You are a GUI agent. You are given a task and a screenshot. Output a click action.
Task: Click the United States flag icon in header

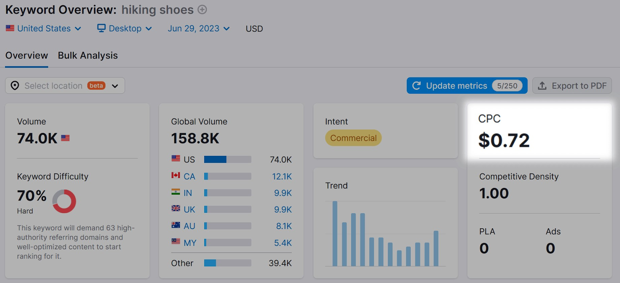(10, 28)
